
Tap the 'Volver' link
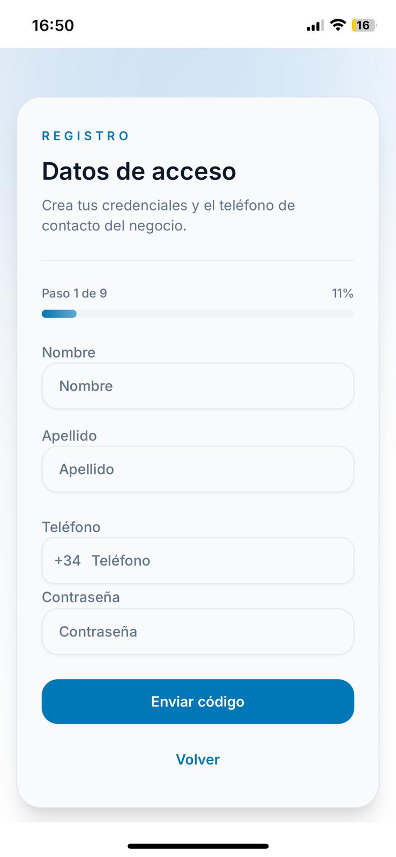[x=197, y=759]
